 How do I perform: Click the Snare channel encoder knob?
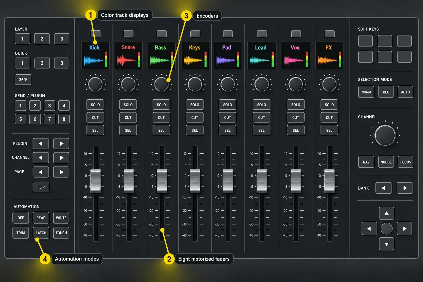point(128,84)
